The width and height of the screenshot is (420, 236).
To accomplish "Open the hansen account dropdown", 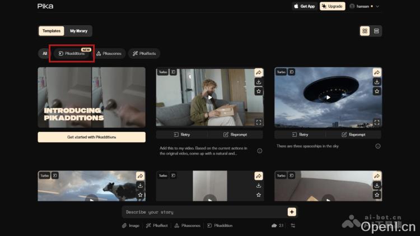I will 364,6.
